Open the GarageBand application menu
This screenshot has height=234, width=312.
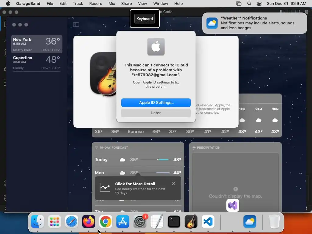(x=28, y=3)
